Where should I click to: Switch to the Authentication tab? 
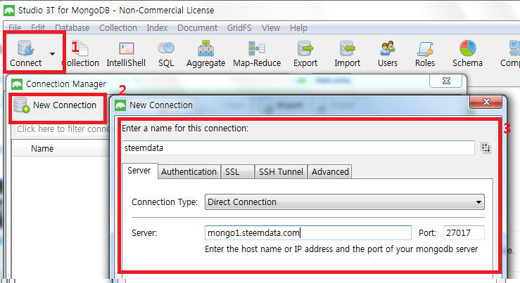189,172
